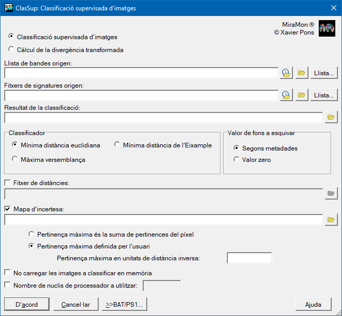The width and height of the screenshot is (342, 316).
Task: Choose Mínima distància de l'Eixample option
Action: point(117,145)
